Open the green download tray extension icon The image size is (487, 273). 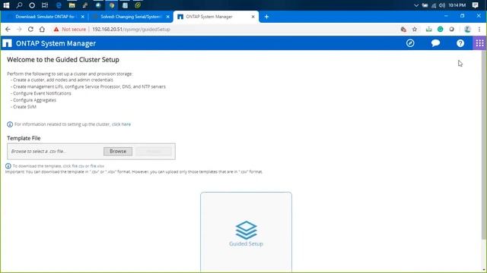(x=429, y=29)
